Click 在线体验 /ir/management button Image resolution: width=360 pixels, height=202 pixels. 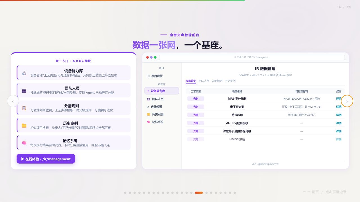46,159
